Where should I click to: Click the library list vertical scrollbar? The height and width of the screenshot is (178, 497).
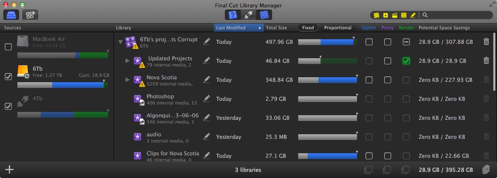(495, 62)
